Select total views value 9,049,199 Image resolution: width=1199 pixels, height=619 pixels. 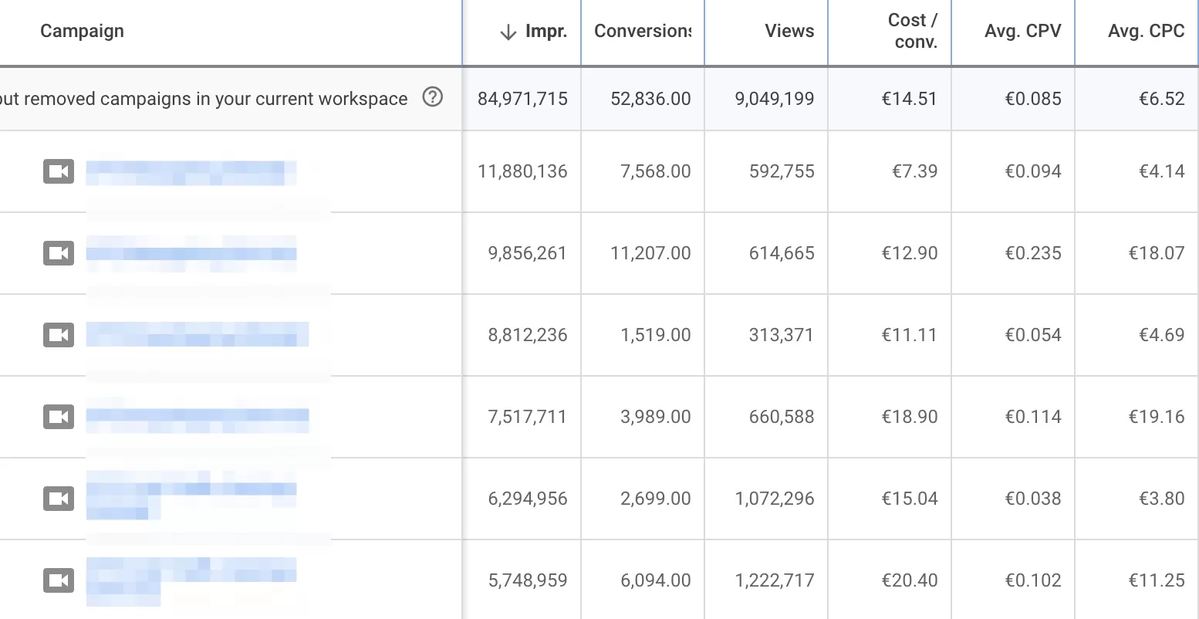[775, 99]
